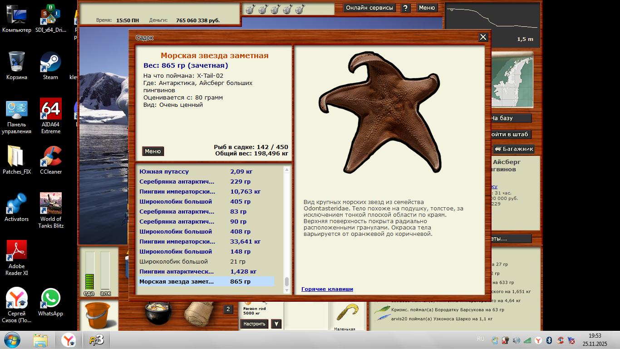
Task: Expand the dropdown arrow beside Настроить
Action: click(x=276, y=324)
